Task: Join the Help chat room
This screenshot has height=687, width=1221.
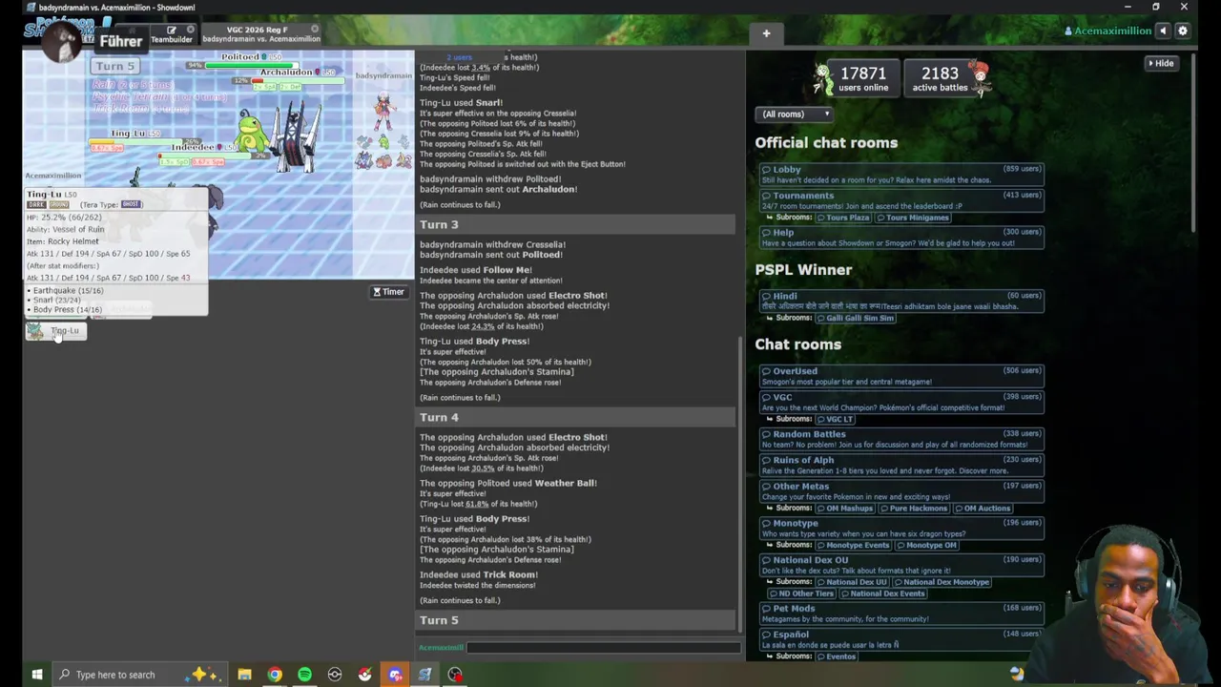Action: point(901,237)
